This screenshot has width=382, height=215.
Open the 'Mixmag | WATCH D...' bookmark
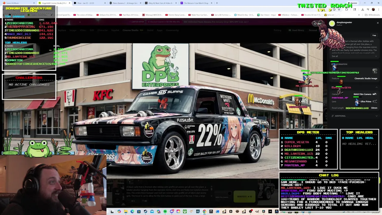[x=153, y=15]
